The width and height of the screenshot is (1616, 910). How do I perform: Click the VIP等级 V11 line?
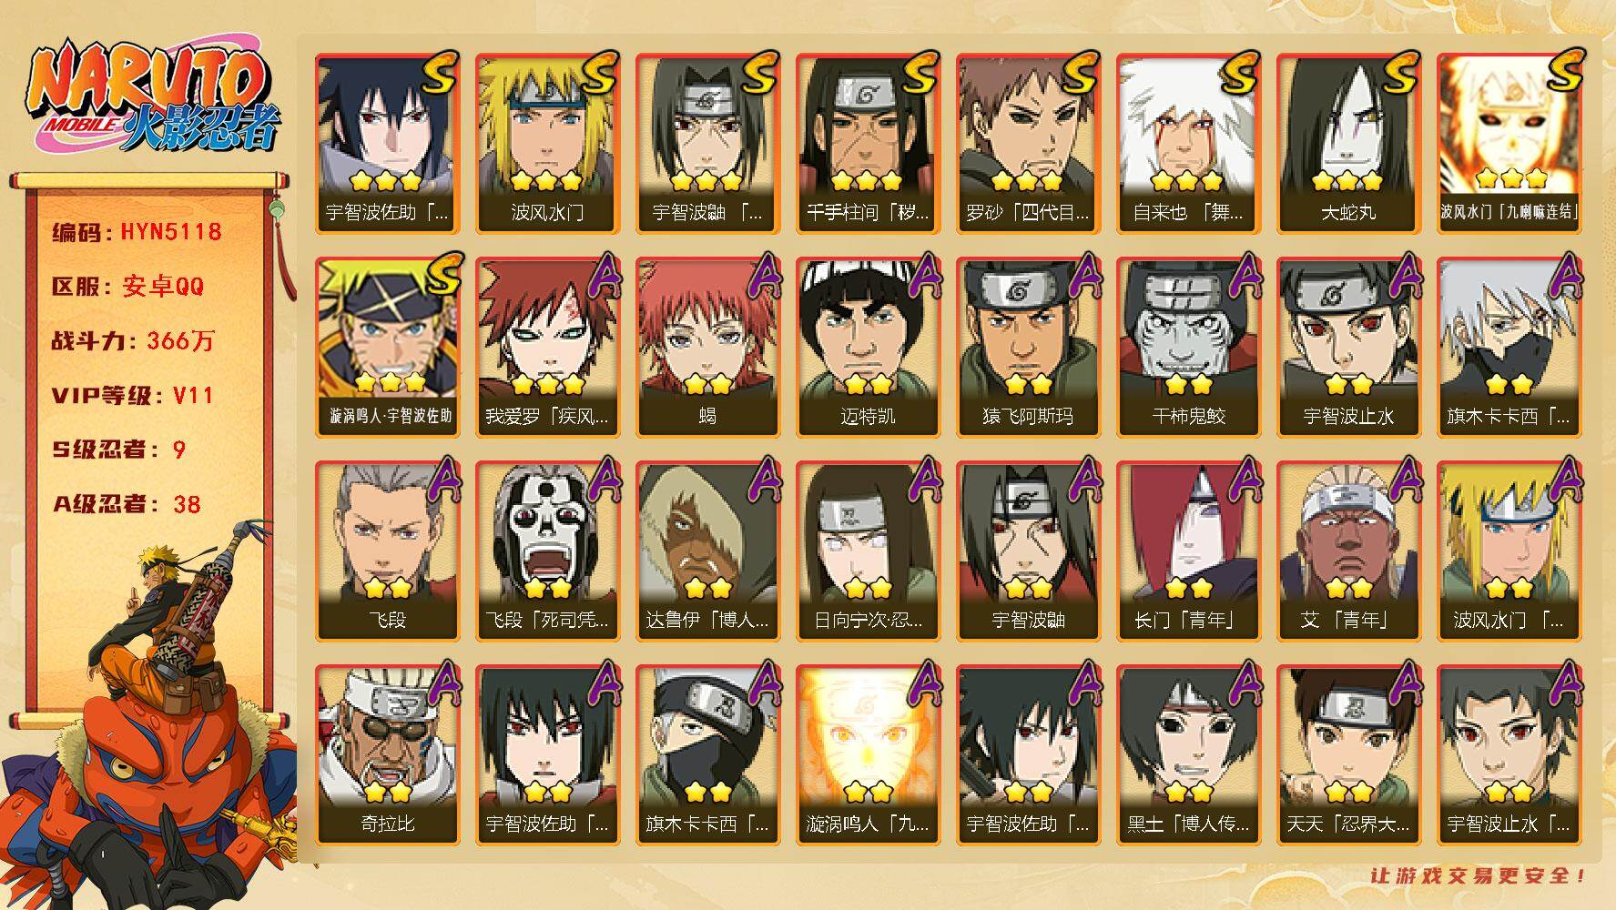[133, 396]
